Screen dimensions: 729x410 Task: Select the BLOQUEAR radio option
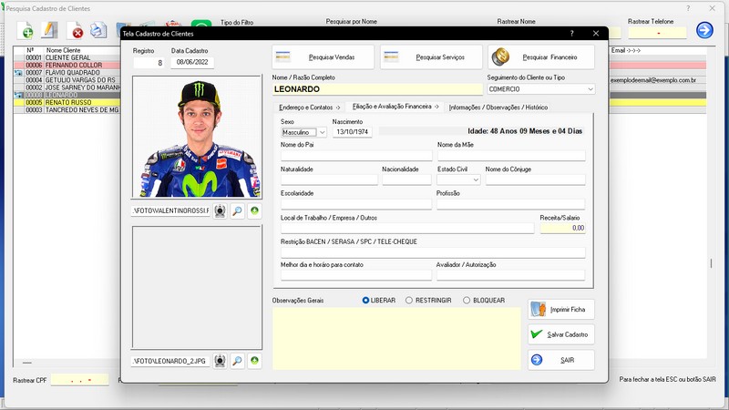467,300
